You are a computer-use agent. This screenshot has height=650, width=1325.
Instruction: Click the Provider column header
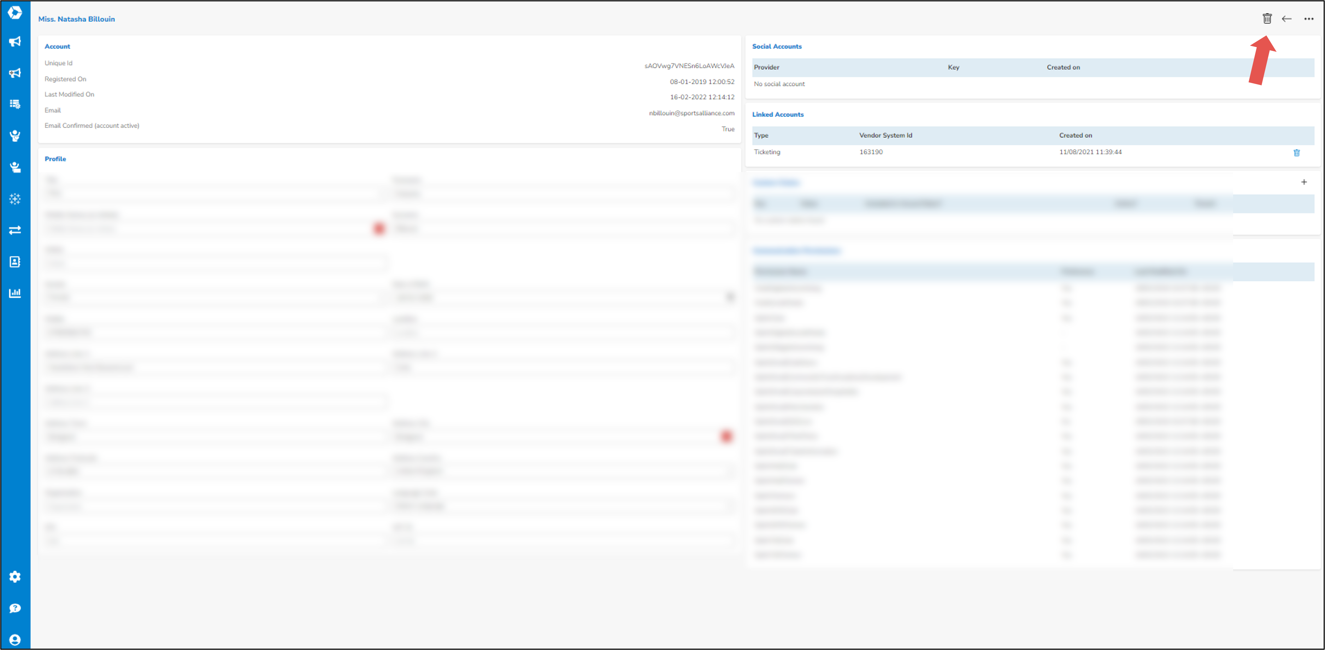766,68
